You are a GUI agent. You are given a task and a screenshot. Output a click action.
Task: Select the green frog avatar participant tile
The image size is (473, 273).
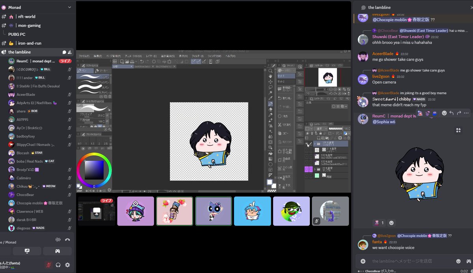tap(291, 211)
